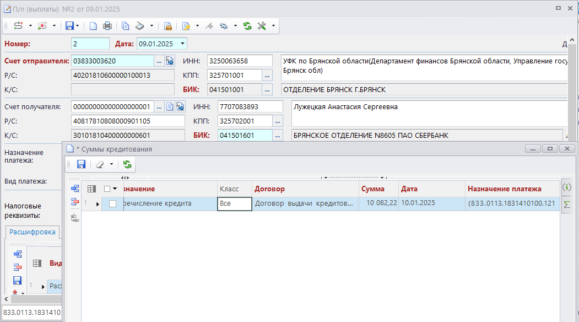Click the green refresh icon in main toolbar
This screenshot has height=322, width=579.
click(x=247, y=26)
